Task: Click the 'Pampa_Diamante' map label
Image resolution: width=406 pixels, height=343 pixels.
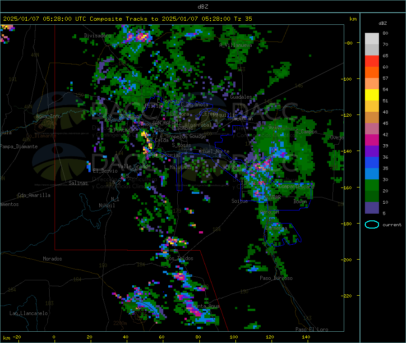Action: [19, 146]
